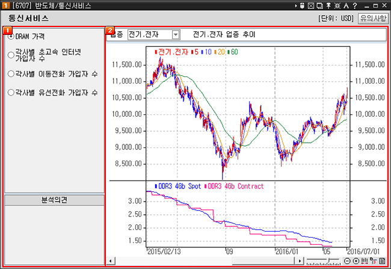The width and height of the screenshot is (391, 269).
Task: Click the horizontal chart scrollbar thumb
Action: point(264,261)
